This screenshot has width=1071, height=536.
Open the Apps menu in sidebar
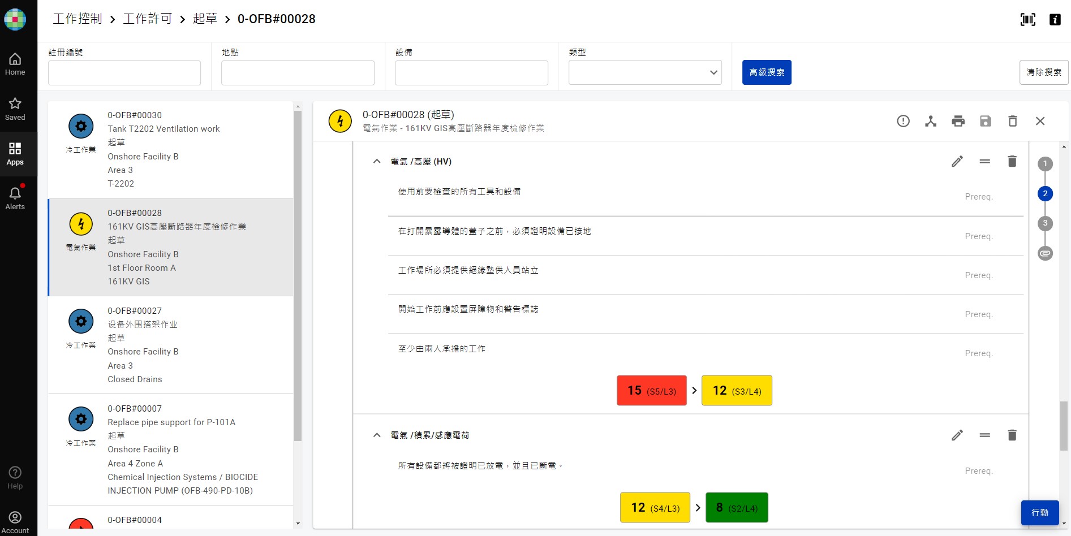[x=15, y=154]
